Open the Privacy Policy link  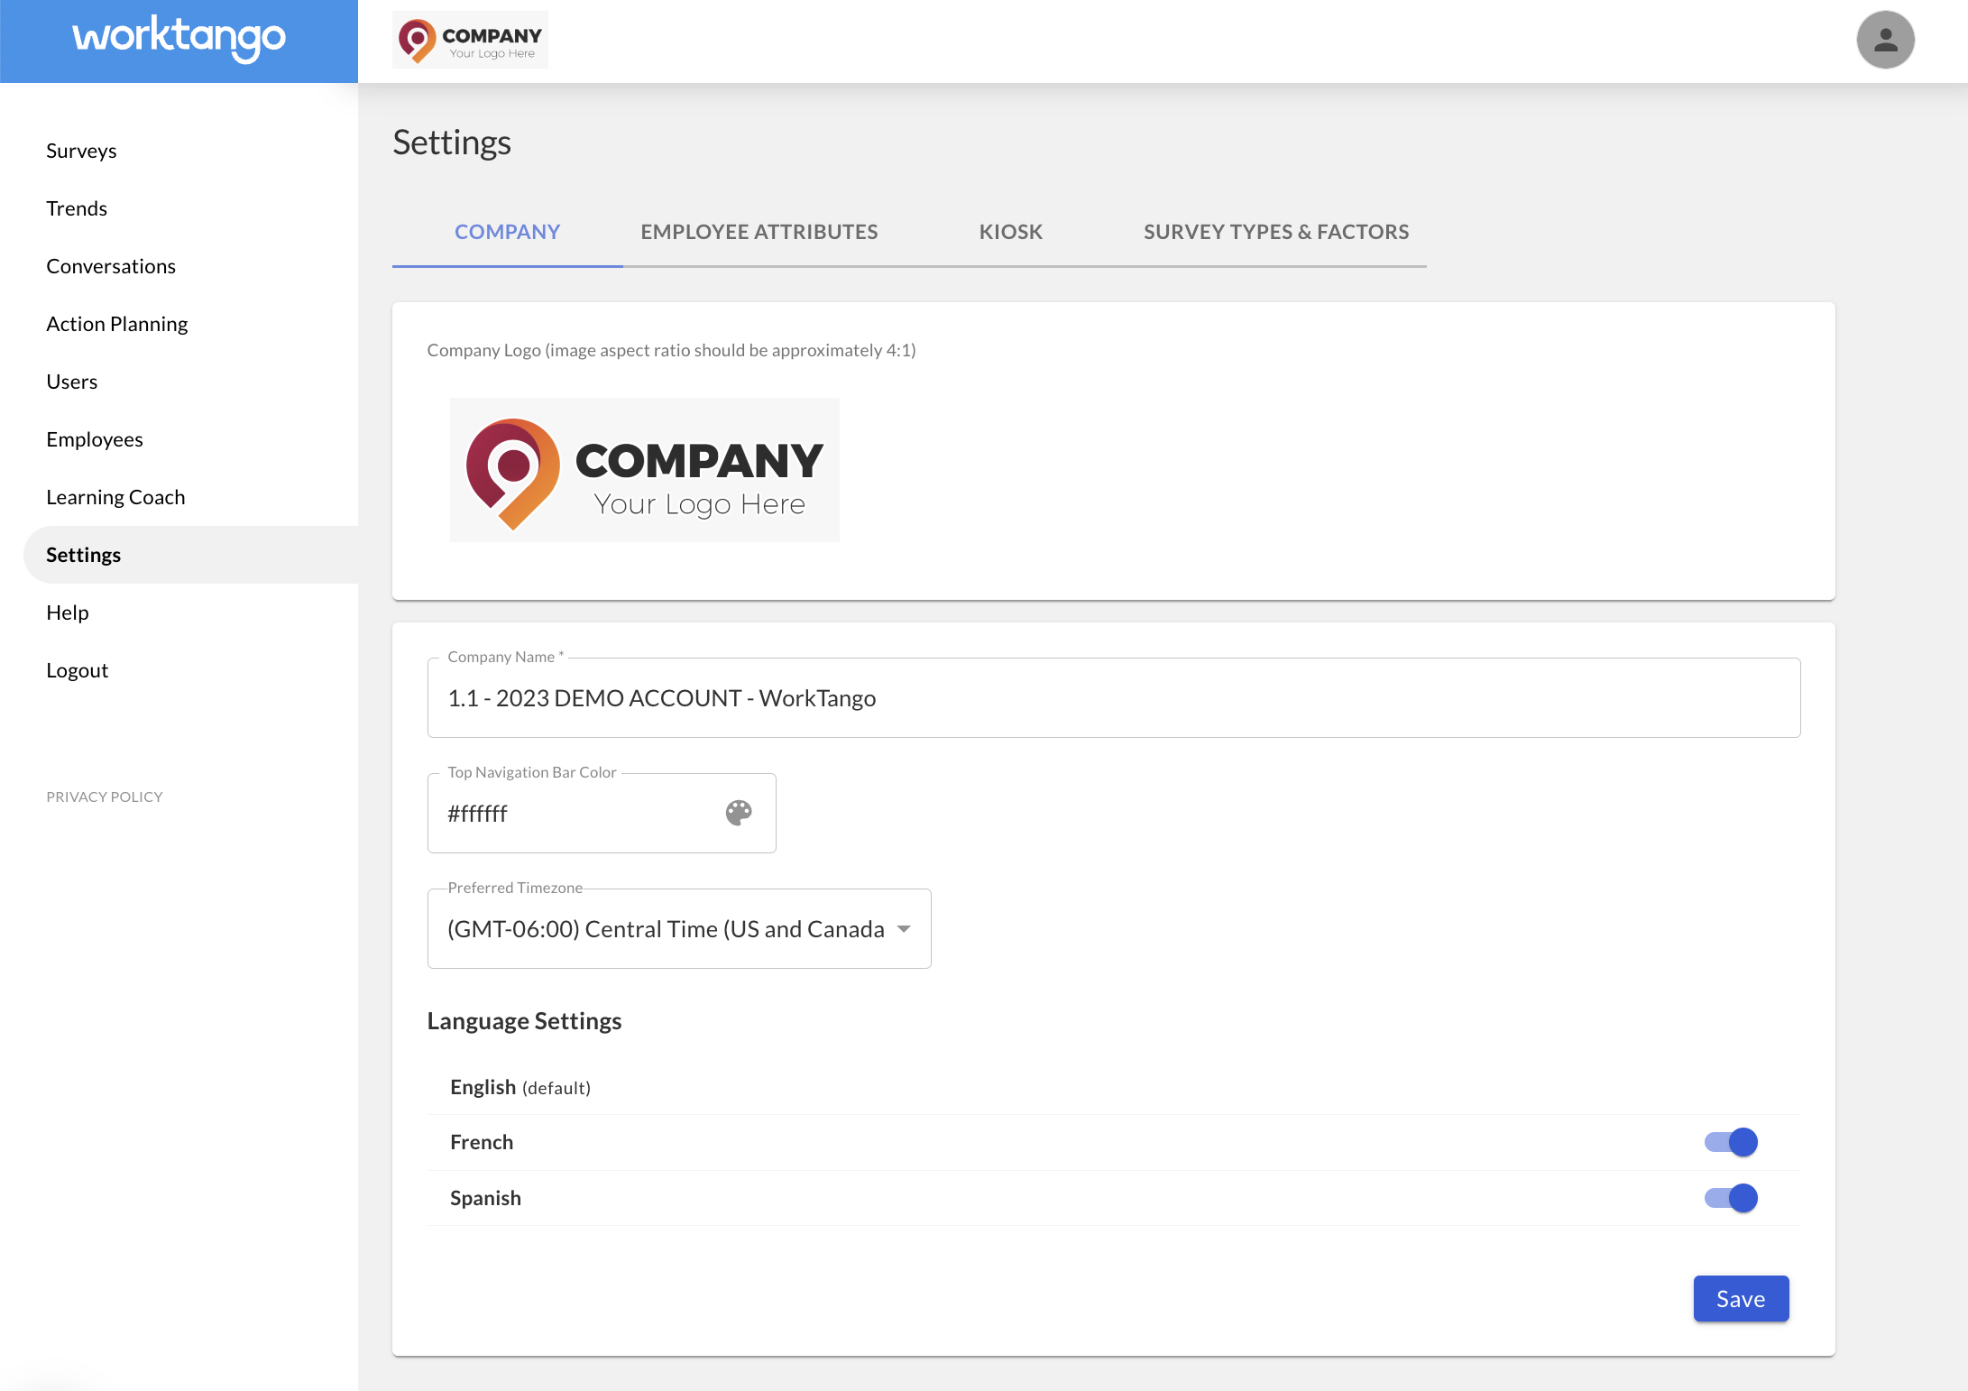(x=105, y=797)
